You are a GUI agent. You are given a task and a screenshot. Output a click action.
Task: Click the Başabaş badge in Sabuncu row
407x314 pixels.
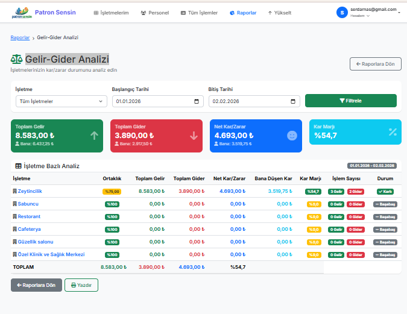385,204
